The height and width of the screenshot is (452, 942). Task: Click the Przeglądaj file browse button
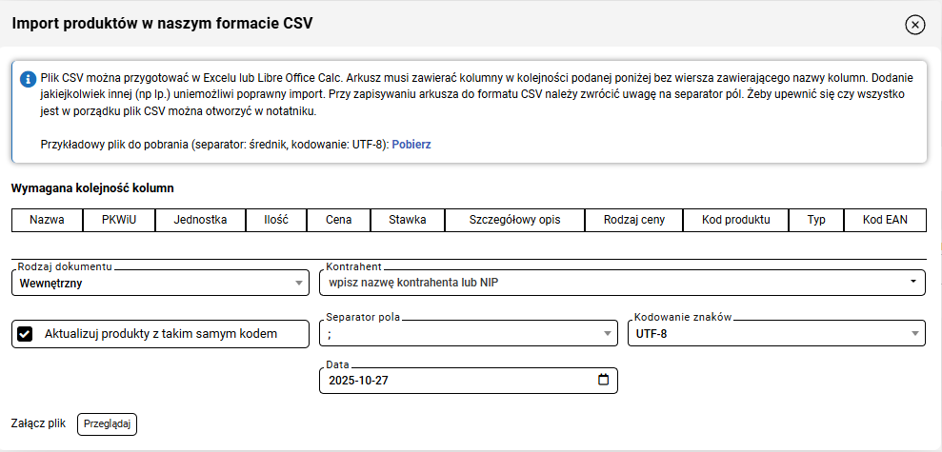[107, 423]
